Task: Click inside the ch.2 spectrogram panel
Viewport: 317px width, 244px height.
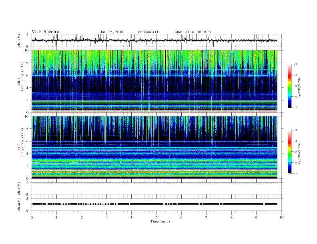Action: click(x=154, y=147)
